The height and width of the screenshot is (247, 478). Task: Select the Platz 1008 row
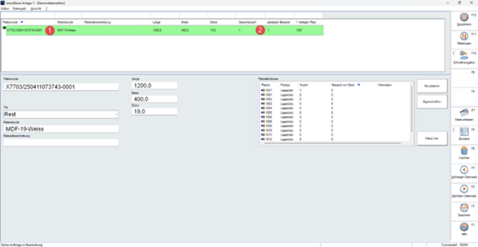click(x=335, y=121)
